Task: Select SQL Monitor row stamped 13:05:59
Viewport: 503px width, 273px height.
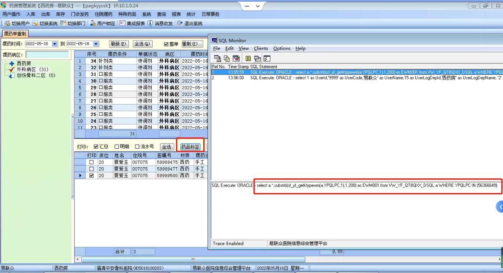Action: pos(357,73)
